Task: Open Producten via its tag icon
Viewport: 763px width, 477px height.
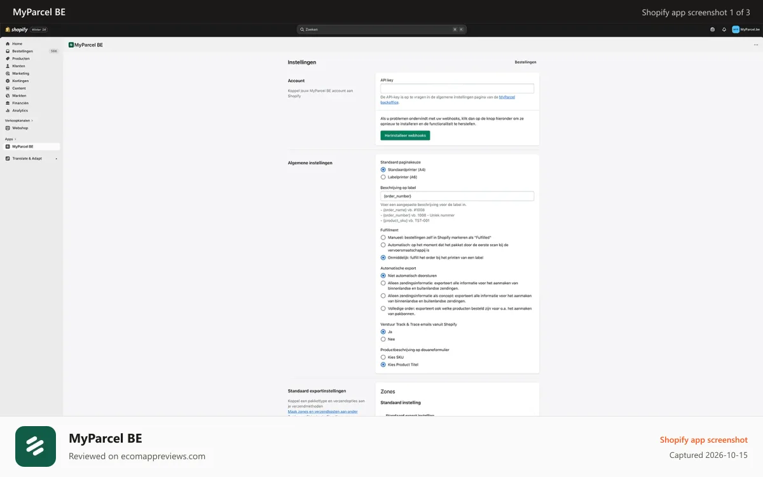Action: tap(7, 59)
